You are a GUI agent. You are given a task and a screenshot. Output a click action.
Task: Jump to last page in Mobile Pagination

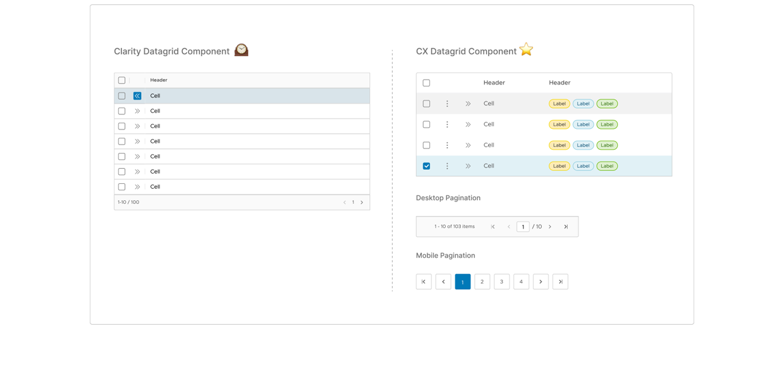tap(560, 282)
